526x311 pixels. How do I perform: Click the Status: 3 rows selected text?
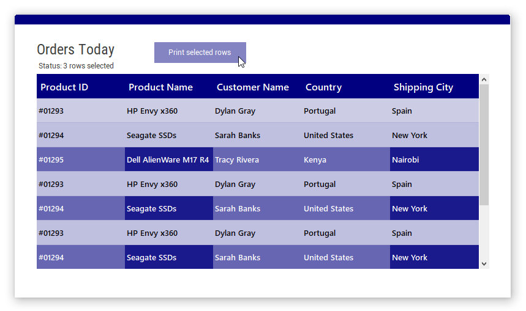click(76, 66)
